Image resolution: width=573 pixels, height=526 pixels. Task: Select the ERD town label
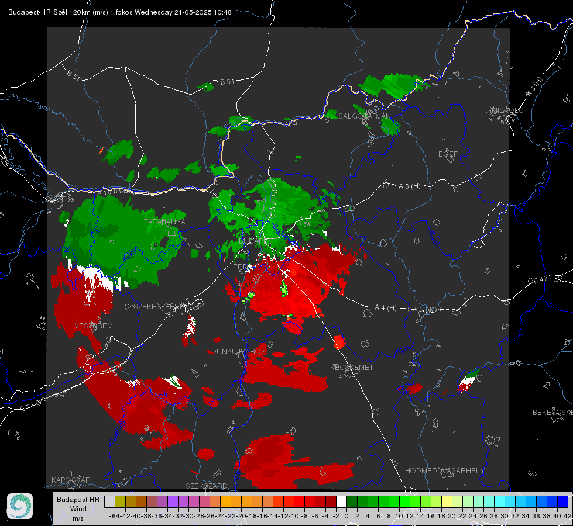240,267
